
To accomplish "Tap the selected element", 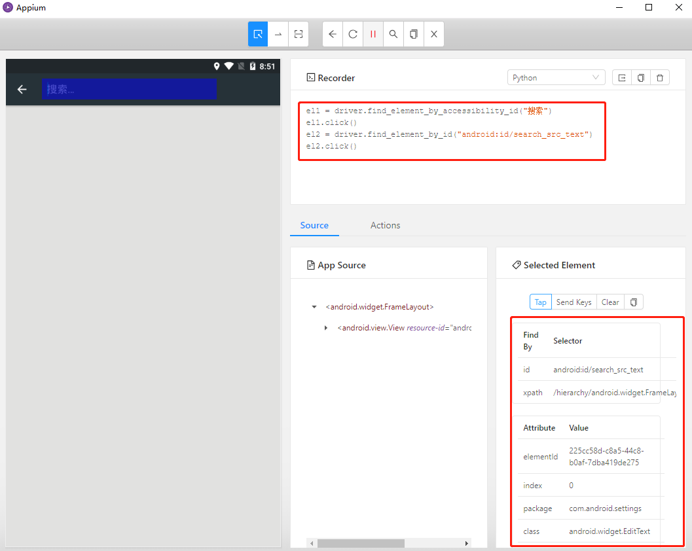I will pyautogui.click(x=541, y=302).
